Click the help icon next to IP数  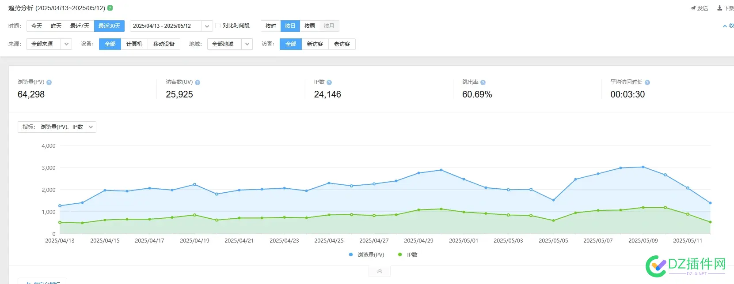tap(329, 82)
